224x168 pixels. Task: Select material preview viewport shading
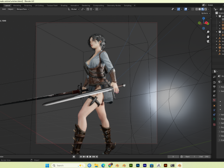(x=203, y=9)
